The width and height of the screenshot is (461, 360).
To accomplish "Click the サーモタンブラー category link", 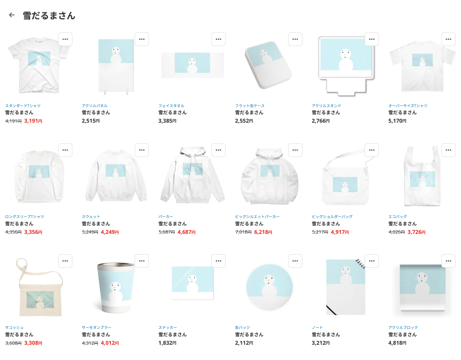I will pos(96,328).
